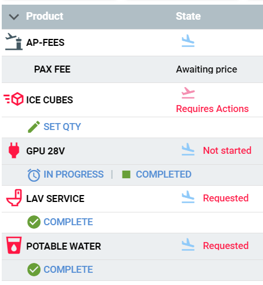
Task: Click the landing plane icon in GPU 28V row
Action: click(188, 149)
